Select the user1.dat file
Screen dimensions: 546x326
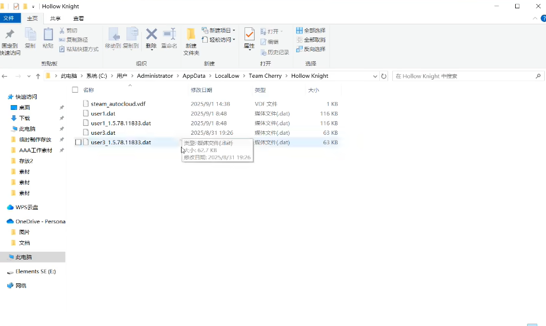103,113
